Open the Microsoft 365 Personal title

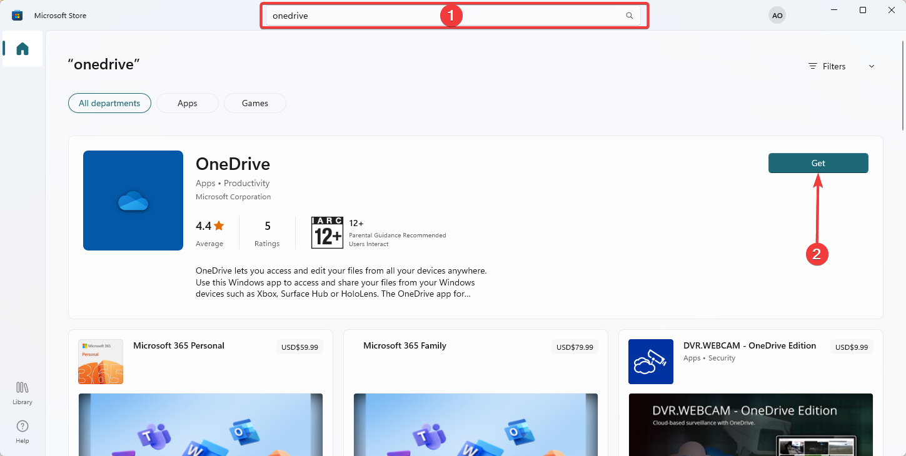[x=179, y=345]
